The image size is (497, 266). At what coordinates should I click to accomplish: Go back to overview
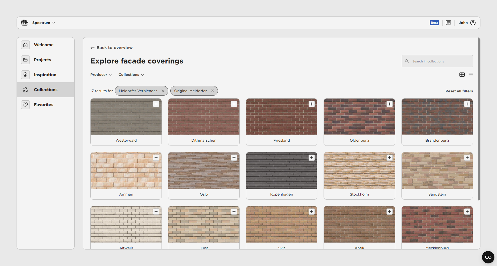[112, 48]
